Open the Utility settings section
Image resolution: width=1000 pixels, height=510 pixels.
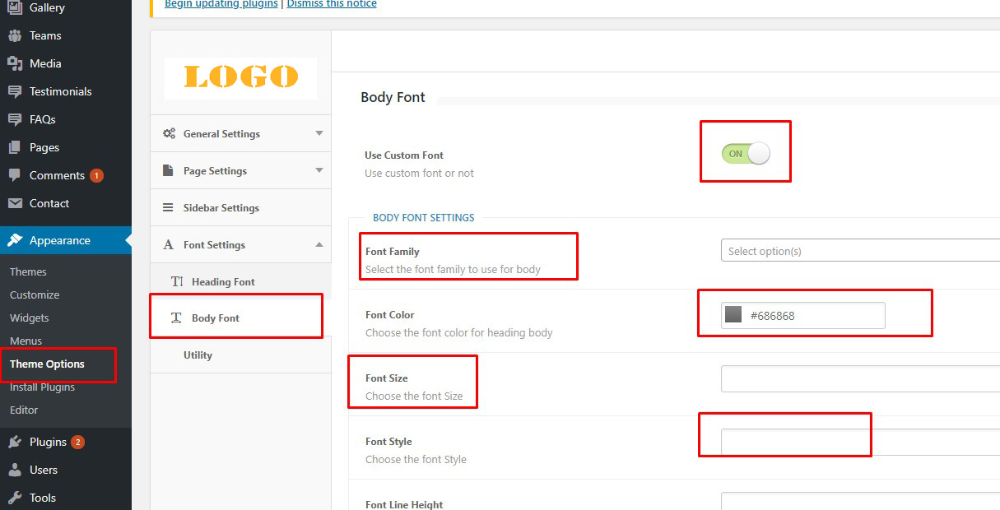tap(198, 355)
